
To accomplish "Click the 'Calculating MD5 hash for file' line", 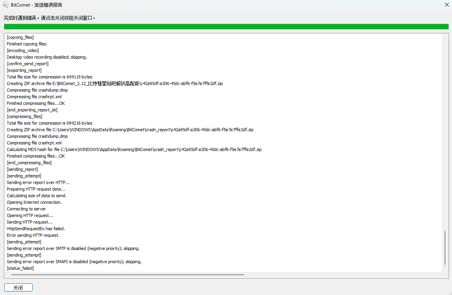I will 134,149.
